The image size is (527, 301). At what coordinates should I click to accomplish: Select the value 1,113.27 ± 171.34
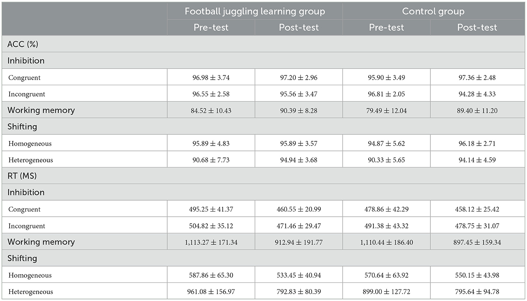(211, 242)
